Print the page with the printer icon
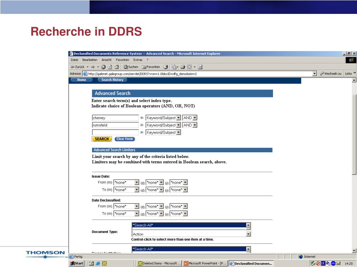The image size is (357, 267). pos(183,67)
